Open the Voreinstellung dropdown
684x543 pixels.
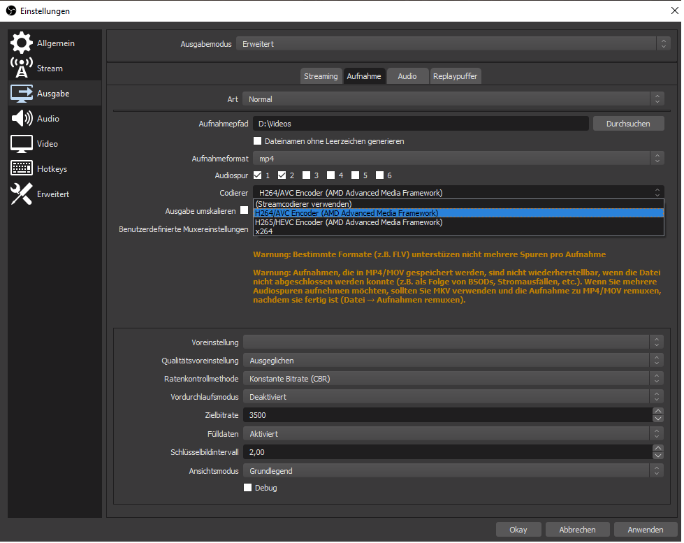(453, 342)
